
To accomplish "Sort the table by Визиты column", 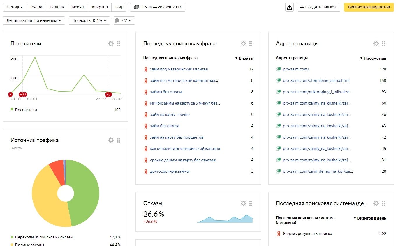I will point(244,58).
